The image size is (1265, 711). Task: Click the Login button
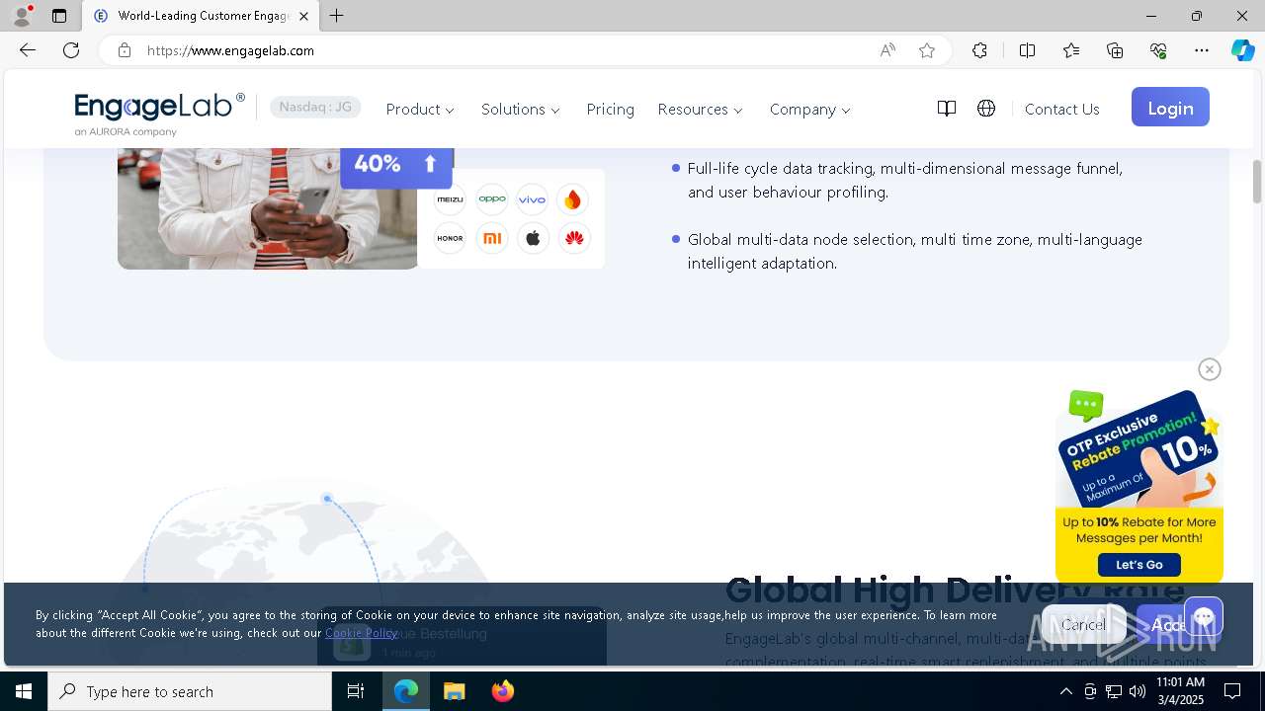pos(1170,108)
